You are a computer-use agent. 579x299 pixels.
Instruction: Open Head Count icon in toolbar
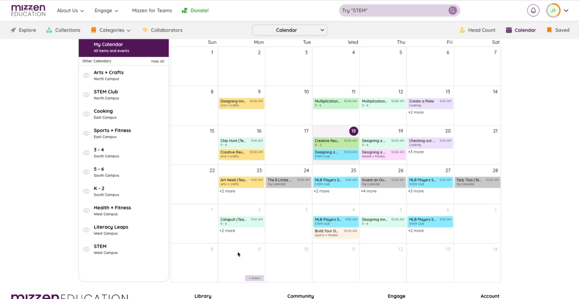coord(462,30)
